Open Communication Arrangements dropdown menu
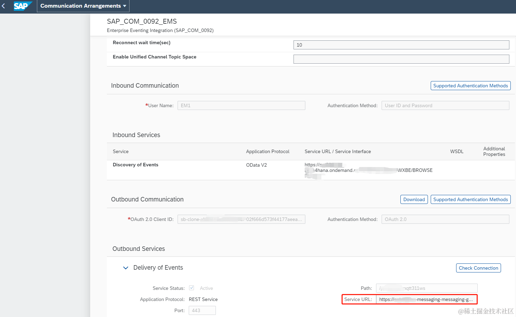This screenshot has height=317, width=516. 83,6
